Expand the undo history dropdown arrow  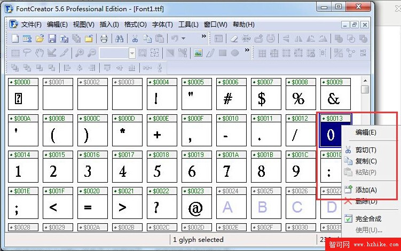(184, 38)
